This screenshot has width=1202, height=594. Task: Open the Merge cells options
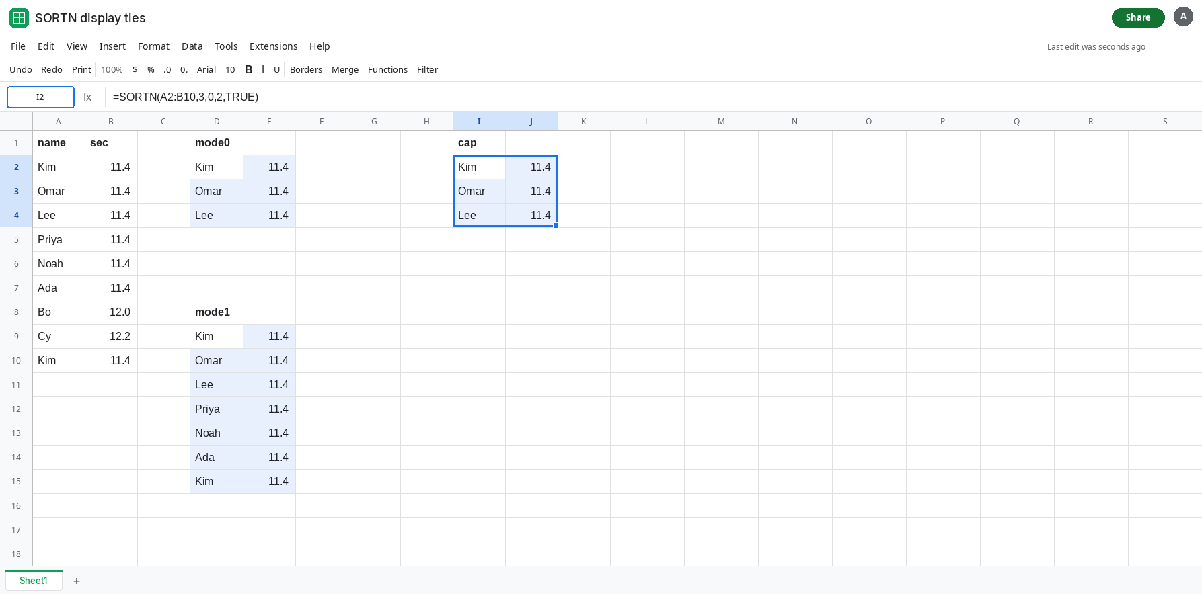tap(345, 69)
